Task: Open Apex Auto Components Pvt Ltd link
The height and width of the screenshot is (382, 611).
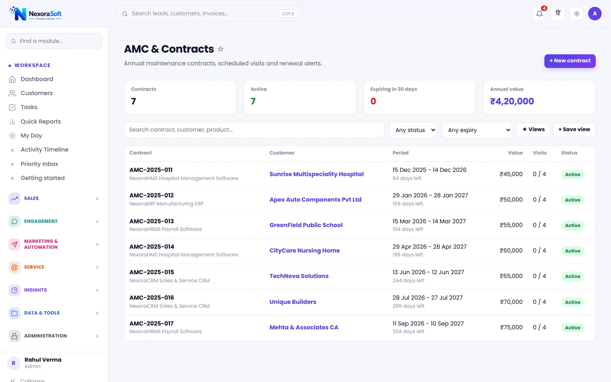Action: point(315,200)
